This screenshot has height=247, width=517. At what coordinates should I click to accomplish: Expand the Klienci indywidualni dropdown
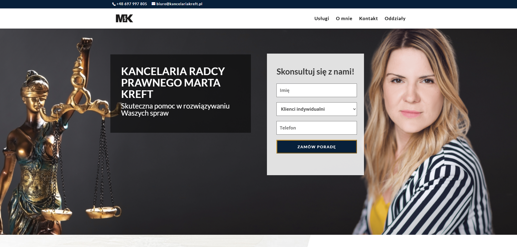pos(317,109)
